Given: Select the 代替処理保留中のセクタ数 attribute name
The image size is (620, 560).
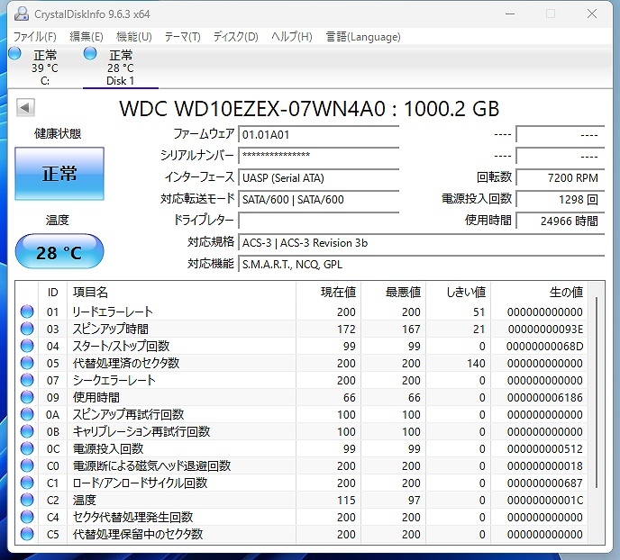Looking at the screenshot, I should pos(138,534).
